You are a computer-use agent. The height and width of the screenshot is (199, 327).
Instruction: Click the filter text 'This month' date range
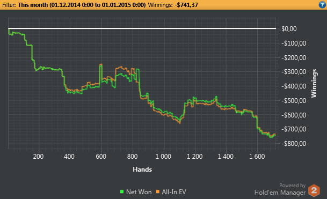pyautogui.click(x=82, y=5)
